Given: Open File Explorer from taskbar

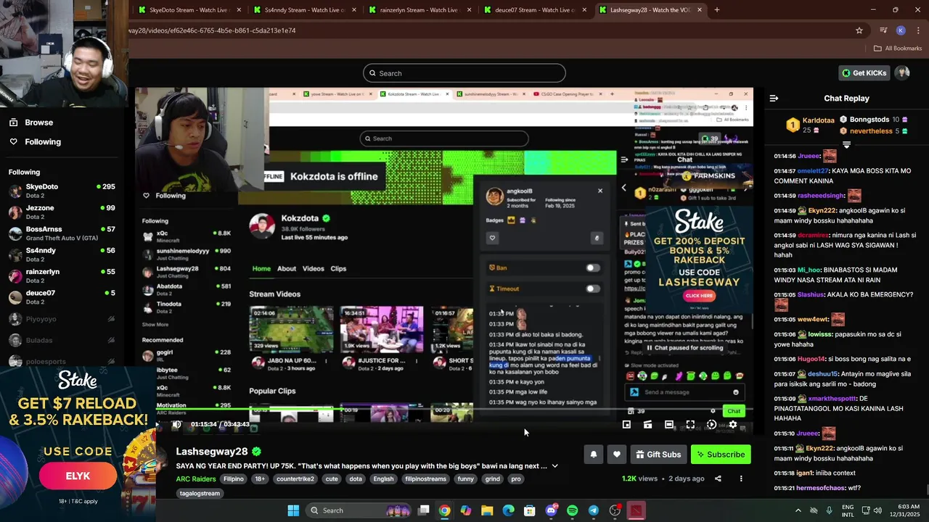Looking at the screenshot, I should pos(487,510).
